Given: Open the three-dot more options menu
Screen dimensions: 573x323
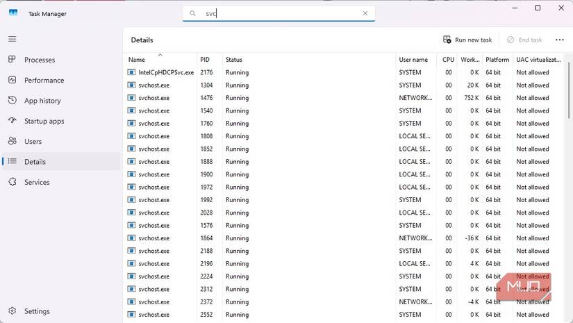Looking at the screenshot, I should pos(560,40).
